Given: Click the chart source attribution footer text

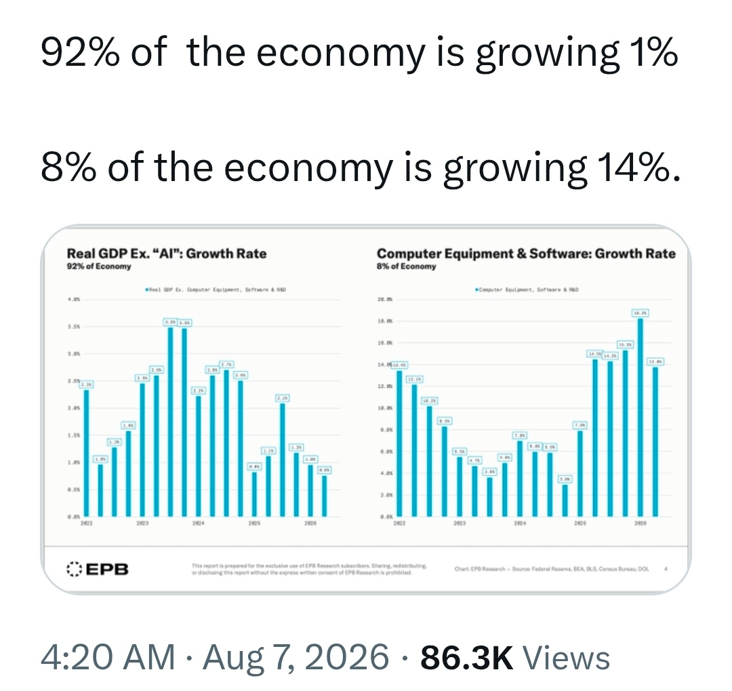Looking at the screenshot, I should coord(551,569).
